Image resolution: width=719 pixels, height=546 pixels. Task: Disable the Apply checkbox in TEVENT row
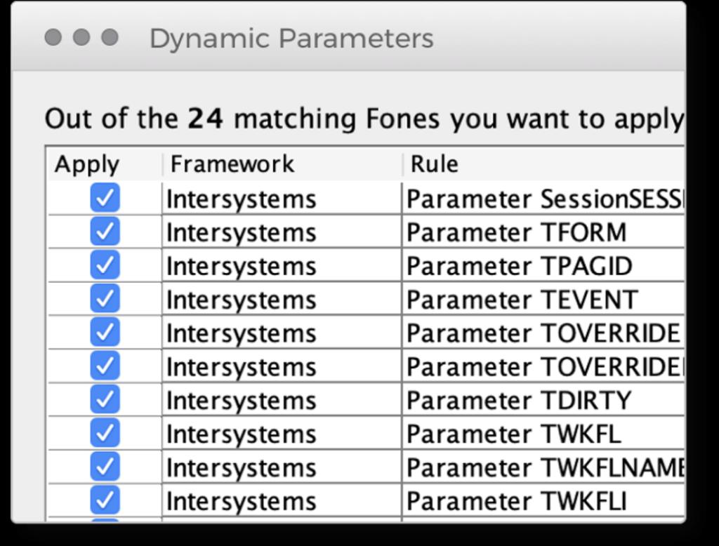coord(105,299)
